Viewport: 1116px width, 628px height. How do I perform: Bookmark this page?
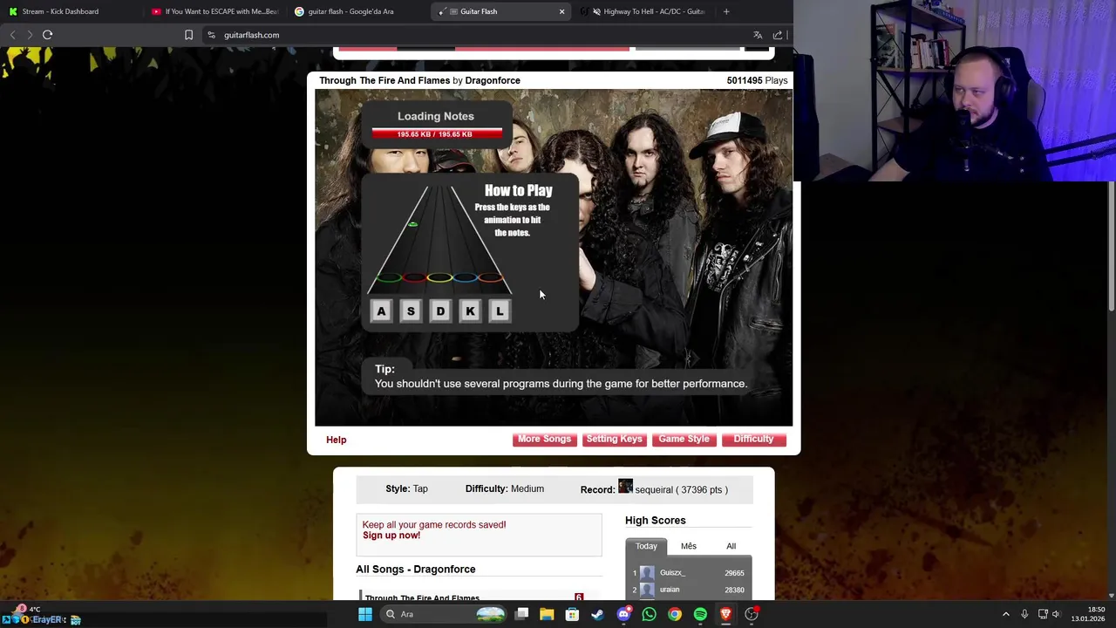pos(188,35)
